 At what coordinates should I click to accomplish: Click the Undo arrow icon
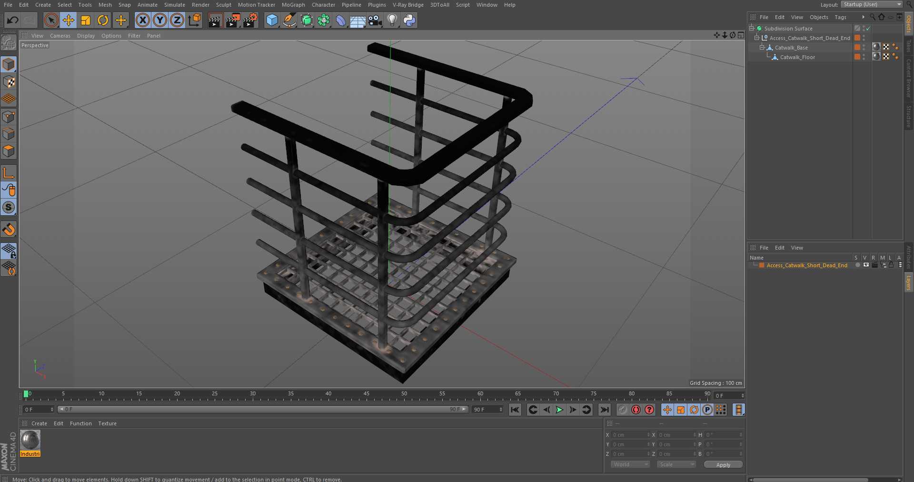pos(13,20)
